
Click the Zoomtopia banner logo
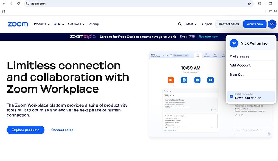click(x=83, y=37)
